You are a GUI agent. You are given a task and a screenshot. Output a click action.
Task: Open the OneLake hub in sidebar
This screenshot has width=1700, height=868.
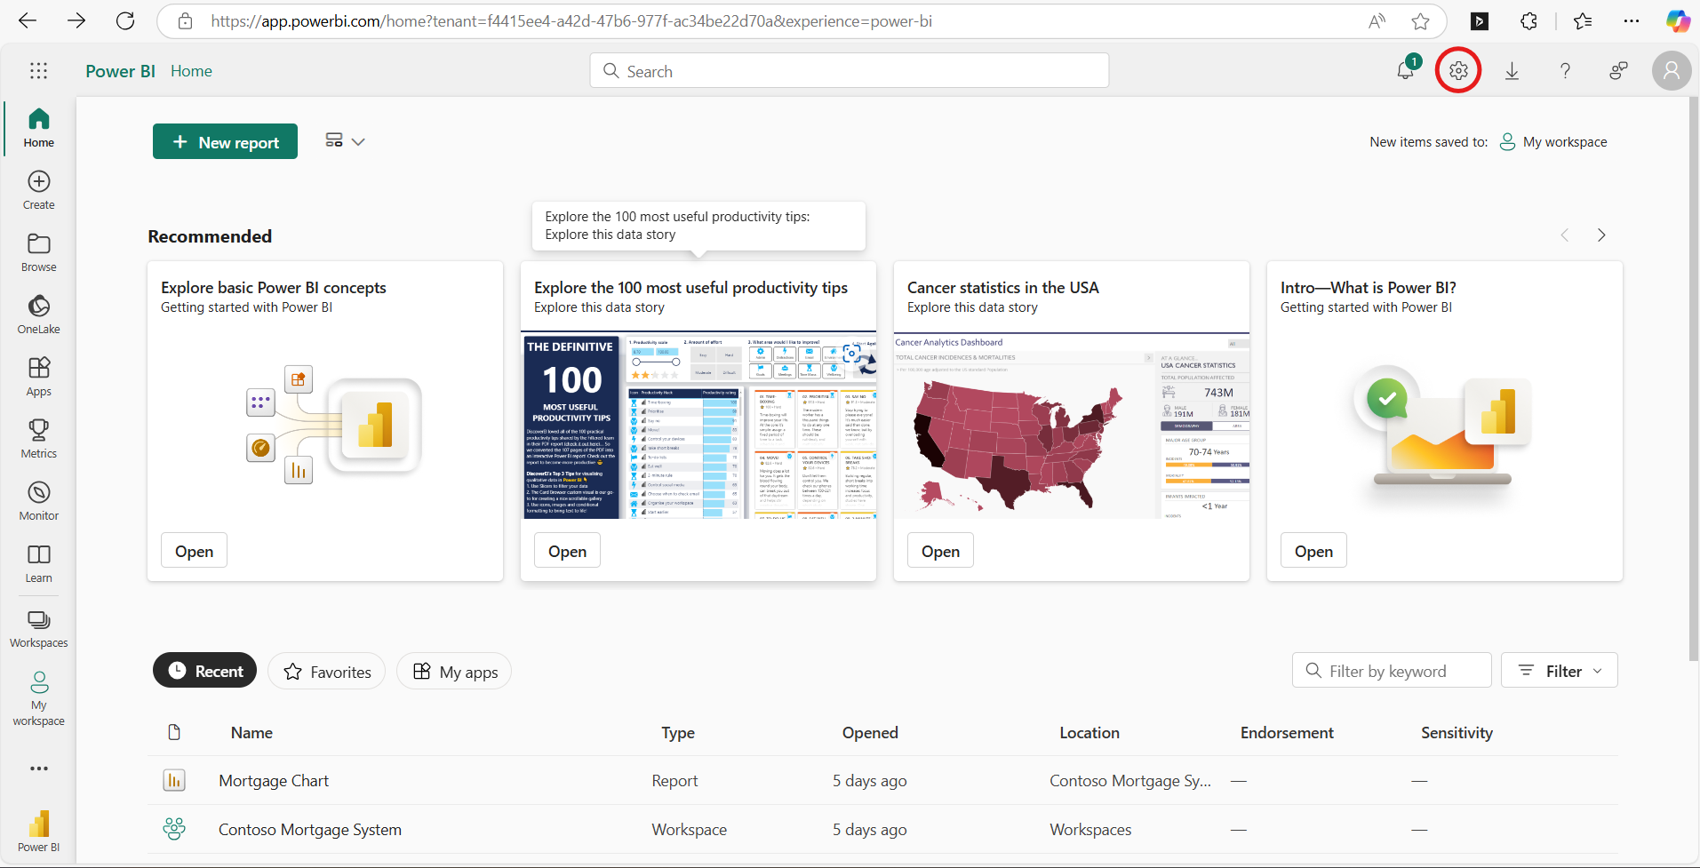click(x=39, y=315)
